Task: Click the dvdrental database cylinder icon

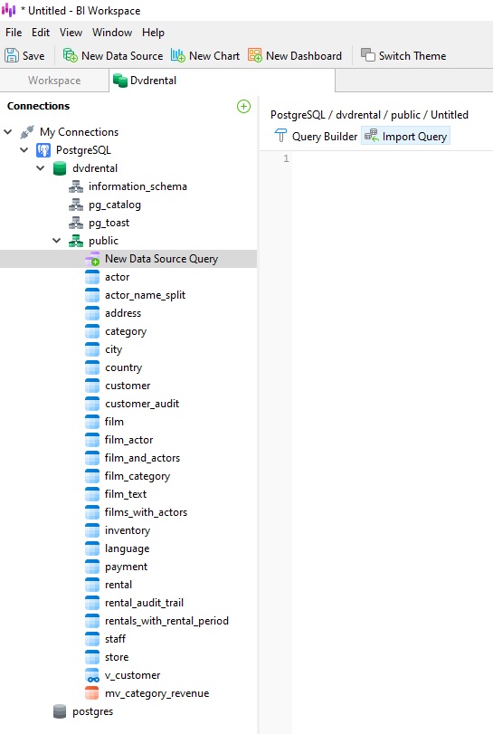Action: 60,168
